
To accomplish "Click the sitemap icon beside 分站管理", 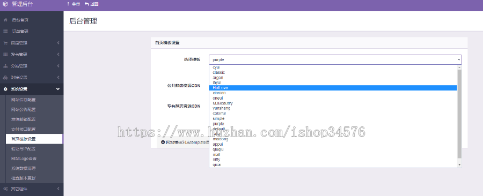I will [5, 66].
